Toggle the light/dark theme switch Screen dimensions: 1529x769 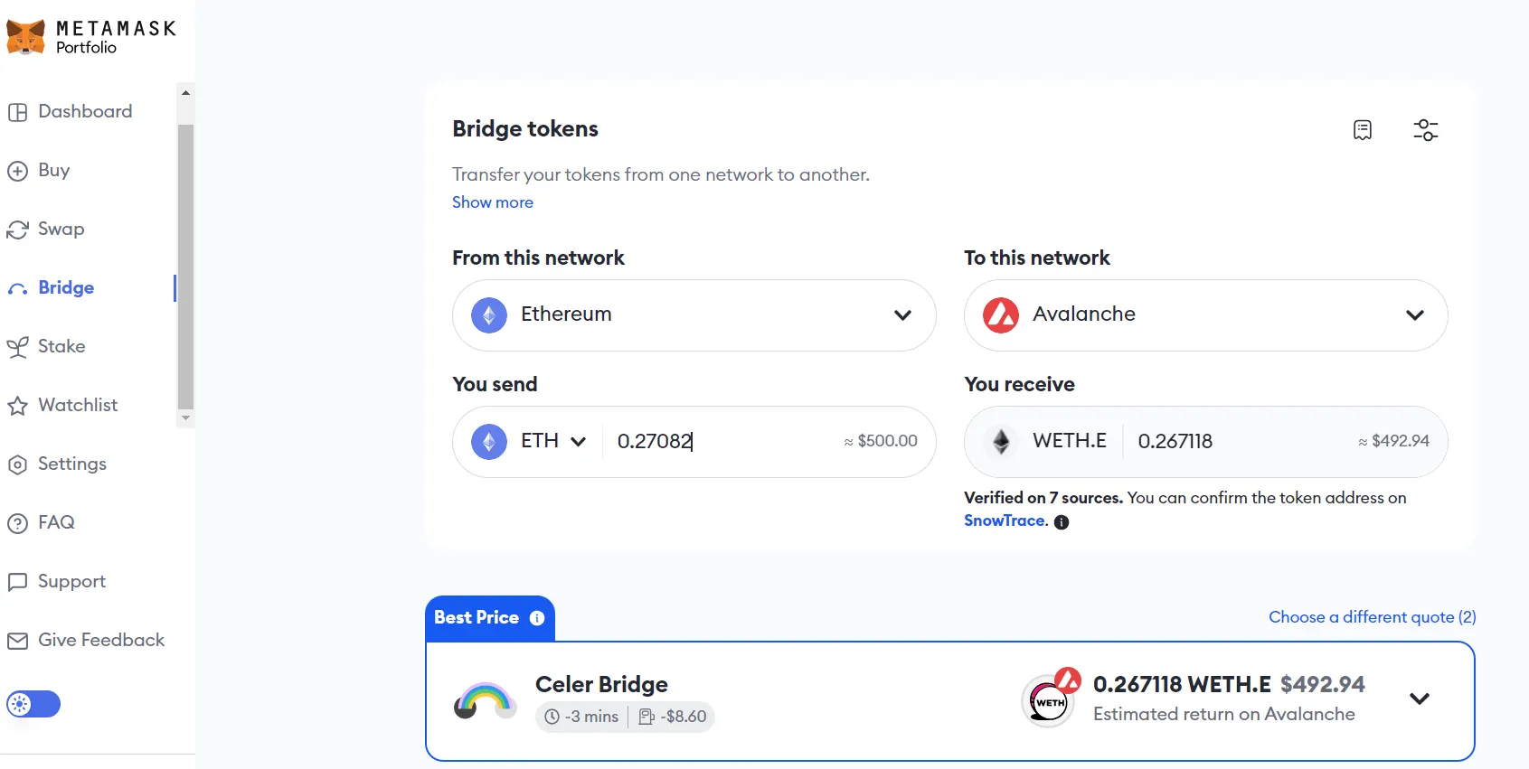point(33,704)
